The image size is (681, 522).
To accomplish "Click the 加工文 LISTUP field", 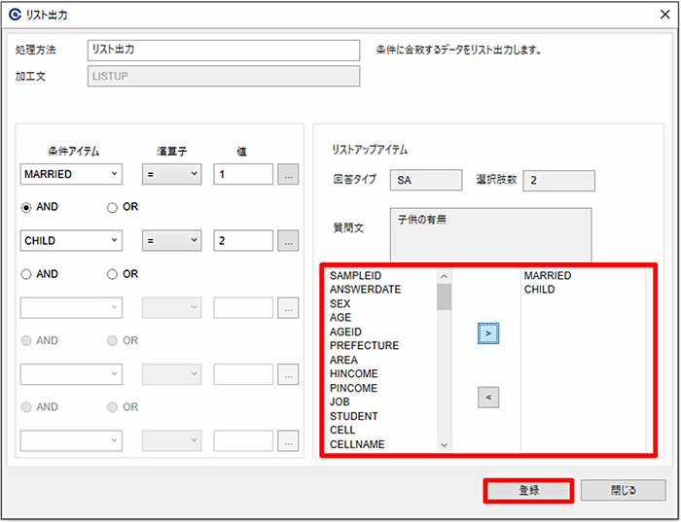I will [x=224, y=76].
